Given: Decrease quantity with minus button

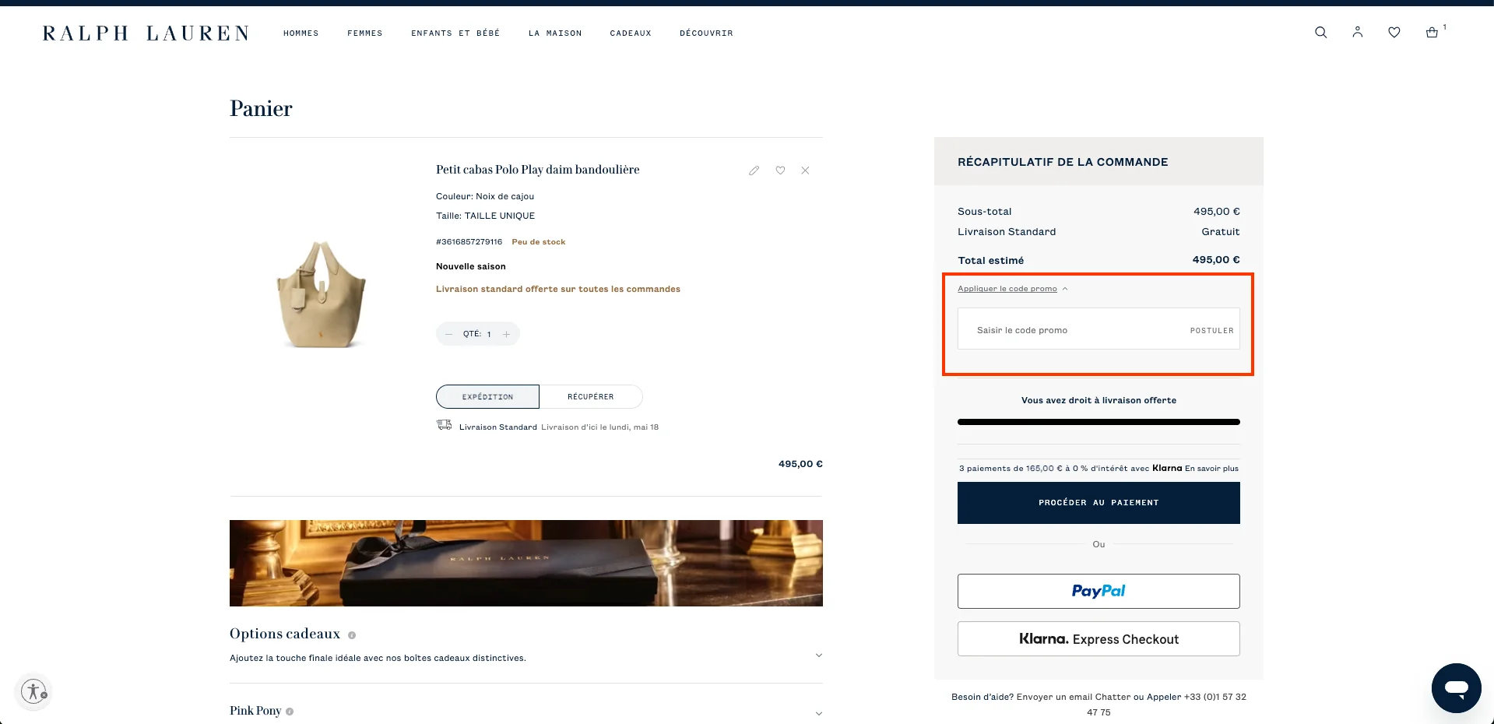Looking at the screenshot, I should click(448, 334).
